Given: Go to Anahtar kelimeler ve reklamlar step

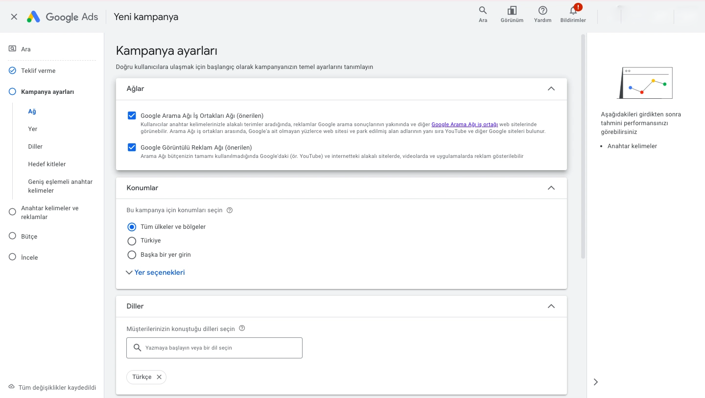Looking at the screenshot, I should click(x=50, y=212).
